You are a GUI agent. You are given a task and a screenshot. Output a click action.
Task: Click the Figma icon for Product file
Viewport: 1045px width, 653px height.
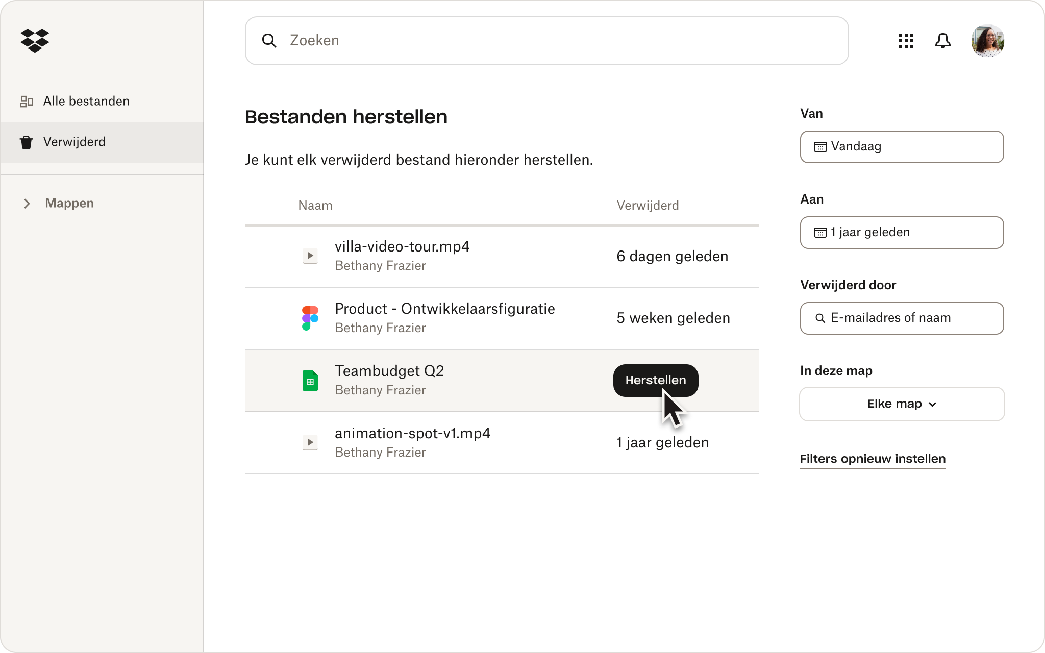click(310, 318)
